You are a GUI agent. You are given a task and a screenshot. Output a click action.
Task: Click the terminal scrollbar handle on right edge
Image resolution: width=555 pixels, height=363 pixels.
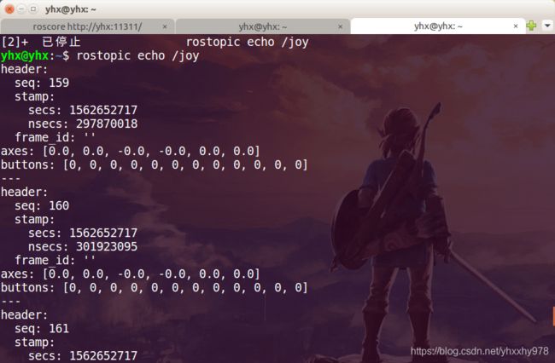[553, 316]
